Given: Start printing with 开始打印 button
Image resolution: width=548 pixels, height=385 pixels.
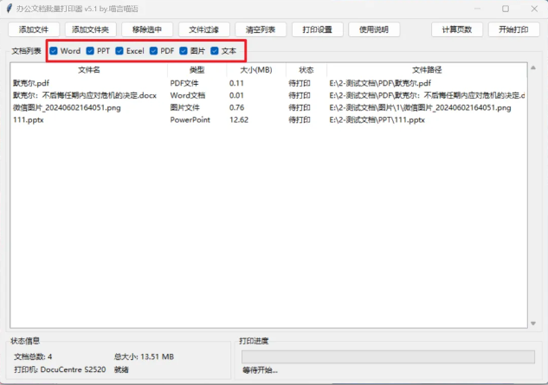Looking at the screenshot, I should click(x=513, y=29).
